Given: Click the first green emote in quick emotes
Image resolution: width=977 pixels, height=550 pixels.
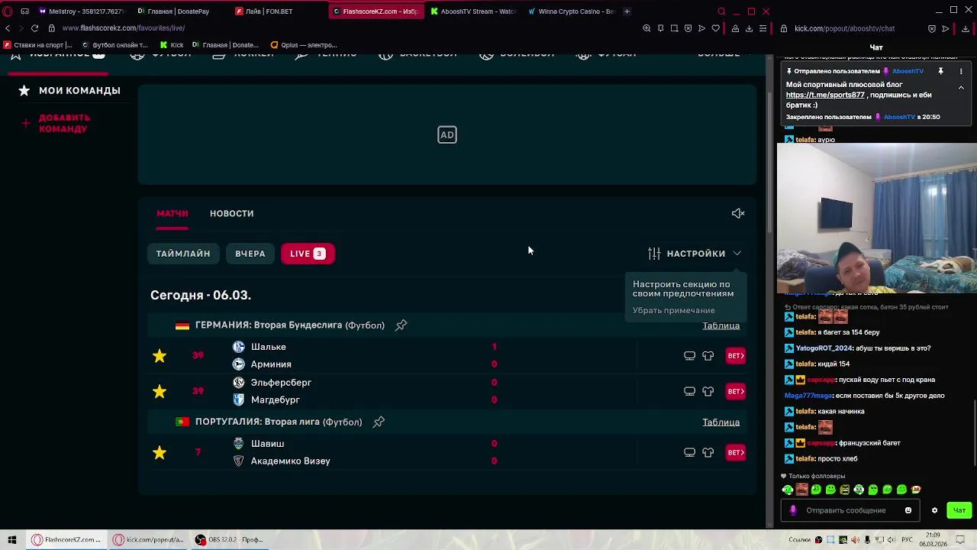Looking at the screenshot, I should coord(788,490).
